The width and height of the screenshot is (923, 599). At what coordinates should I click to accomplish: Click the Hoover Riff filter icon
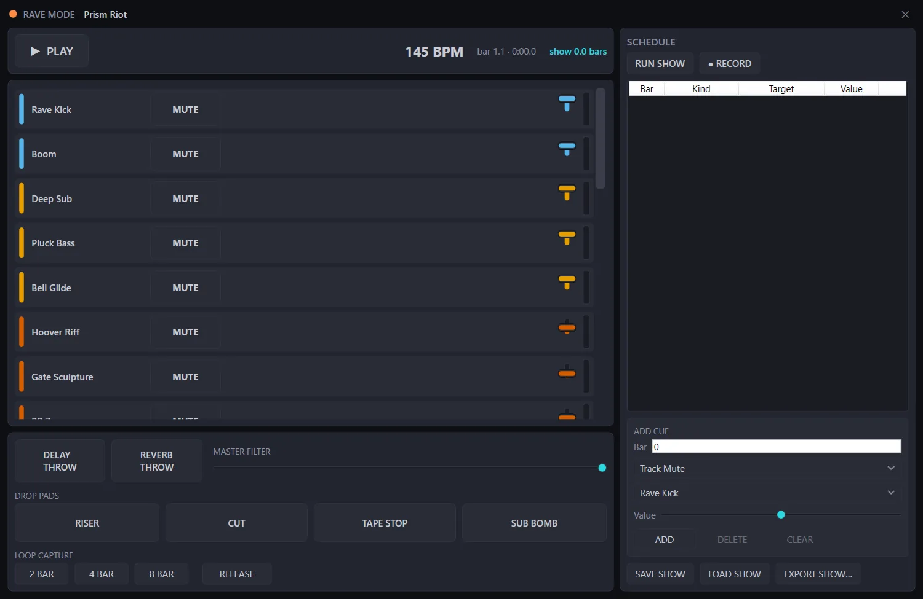[x=567, y=327]
